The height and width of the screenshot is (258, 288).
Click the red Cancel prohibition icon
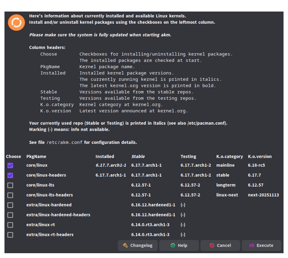click(212, 246)
